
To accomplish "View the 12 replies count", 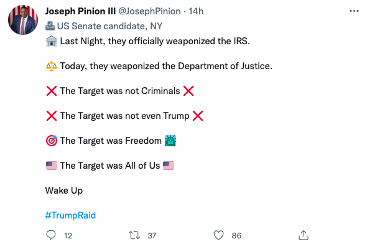I will click(68, 236).
